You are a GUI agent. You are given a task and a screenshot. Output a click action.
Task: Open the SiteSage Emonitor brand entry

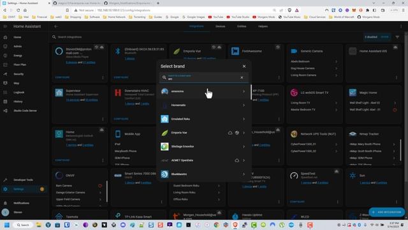pyautogui.click(x=203, y=146)
